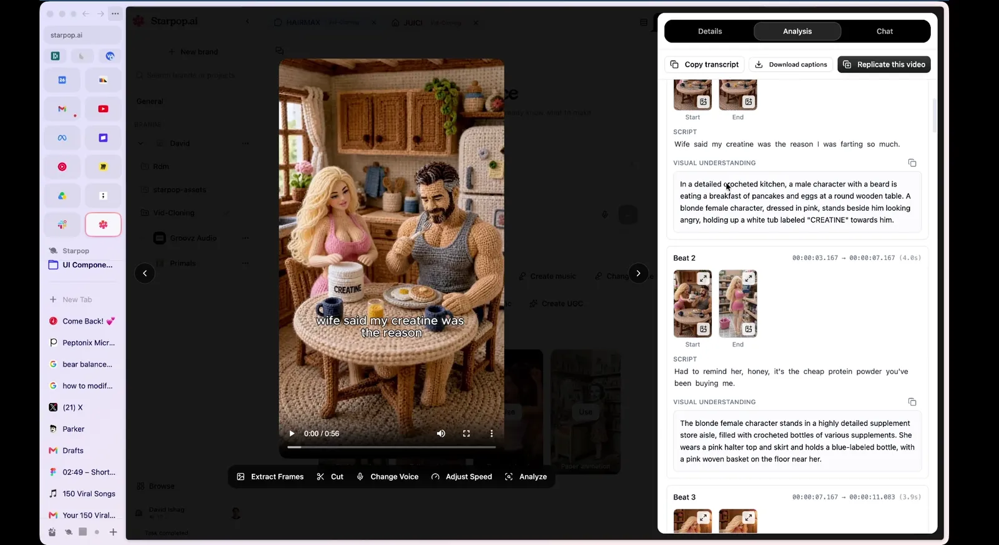999x545 pixels.
Task: Click plus icon at sidebar bottom
Action: click(113, 532)
